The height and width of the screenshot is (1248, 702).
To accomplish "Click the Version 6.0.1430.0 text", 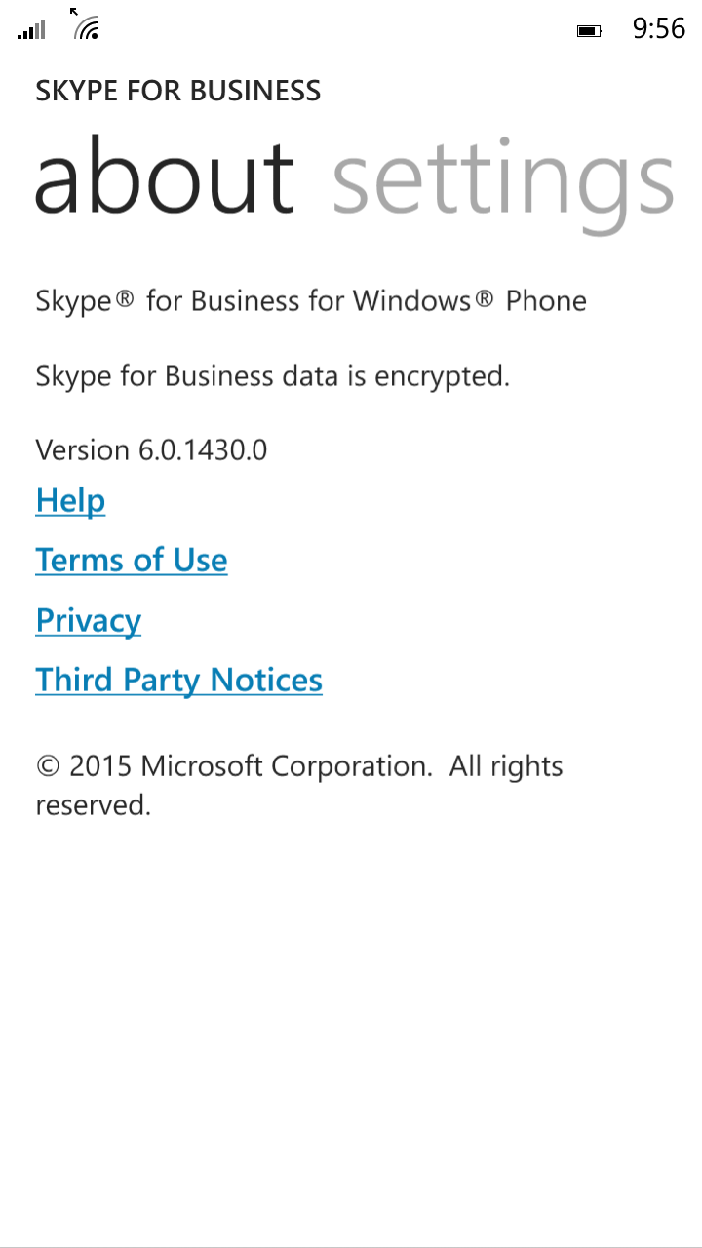I will tap(151, 450).
